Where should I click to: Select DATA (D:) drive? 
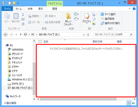coord(16,84)
